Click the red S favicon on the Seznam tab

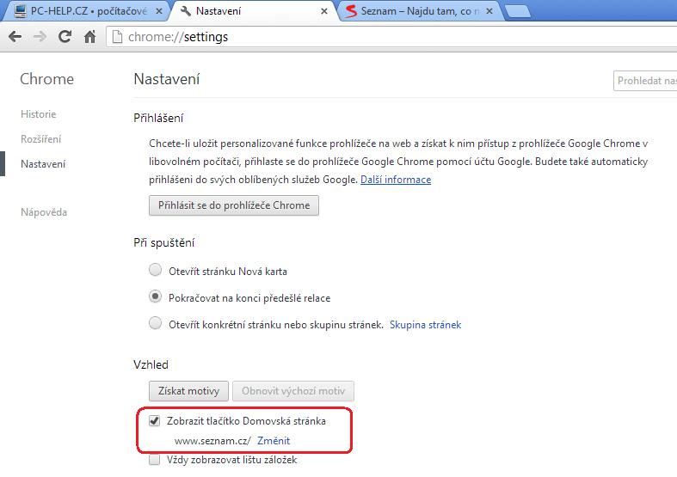tap(352, 11)
